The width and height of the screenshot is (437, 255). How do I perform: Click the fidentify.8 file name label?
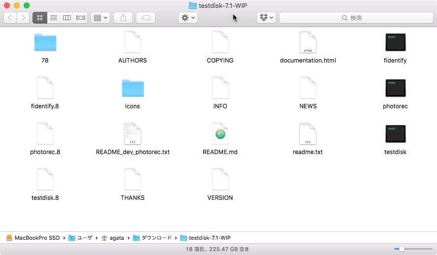pos(45,106)
